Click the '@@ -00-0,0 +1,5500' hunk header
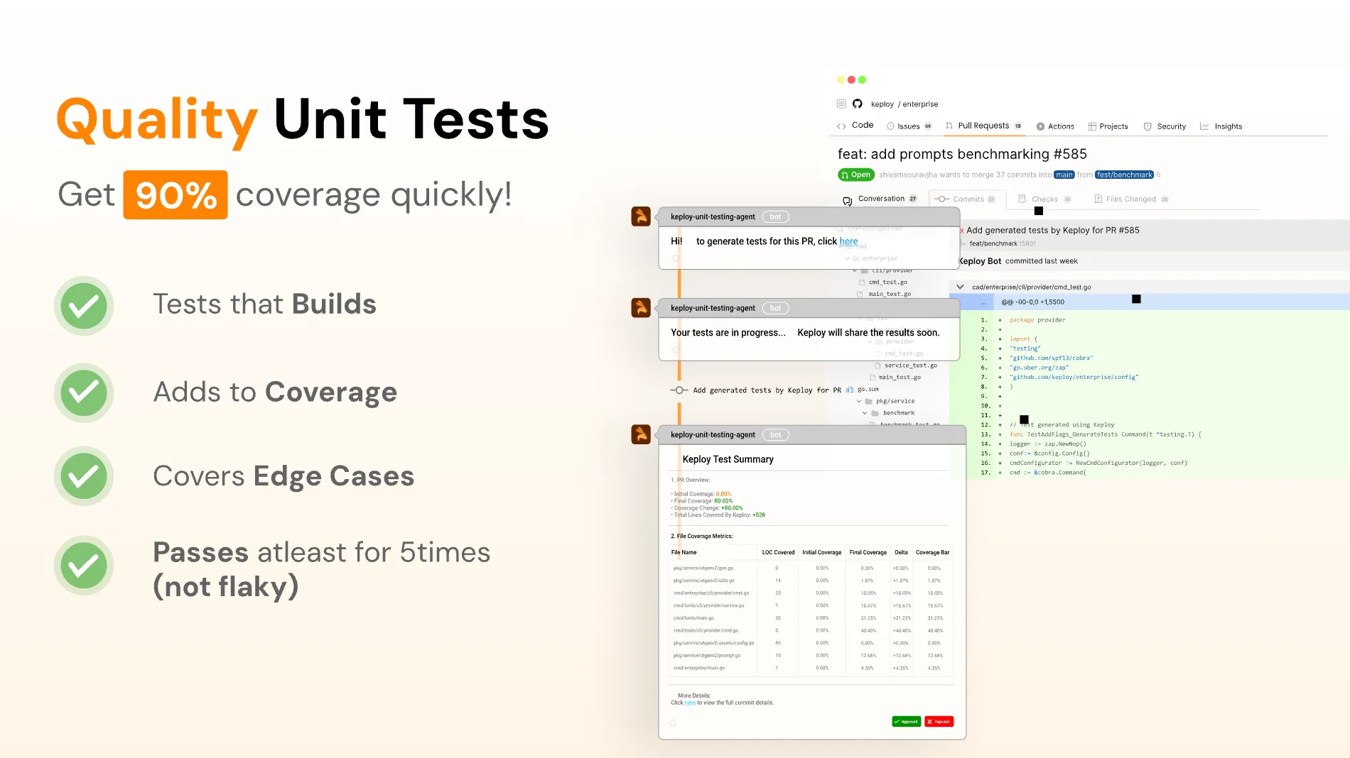This screenshot has width=1350, height=758. click(x=1032, y=302)
